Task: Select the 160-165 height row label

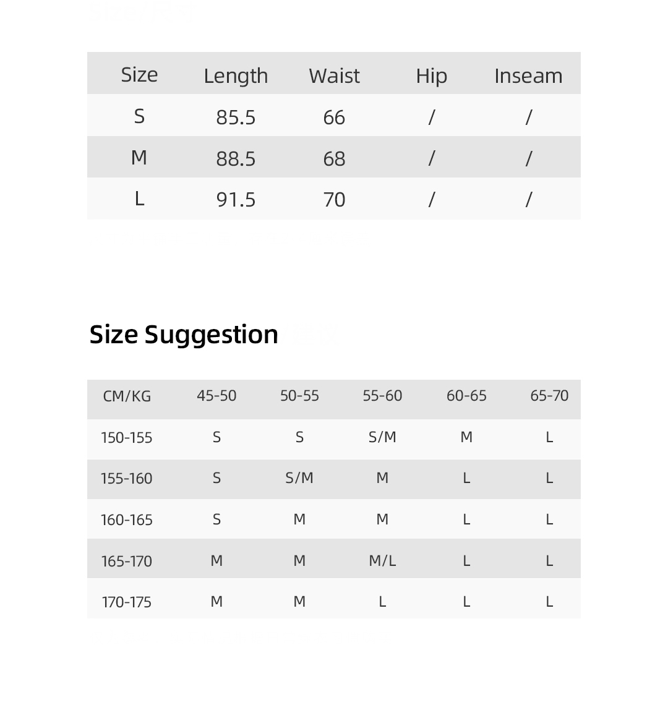Action: (x=127, y=519)
